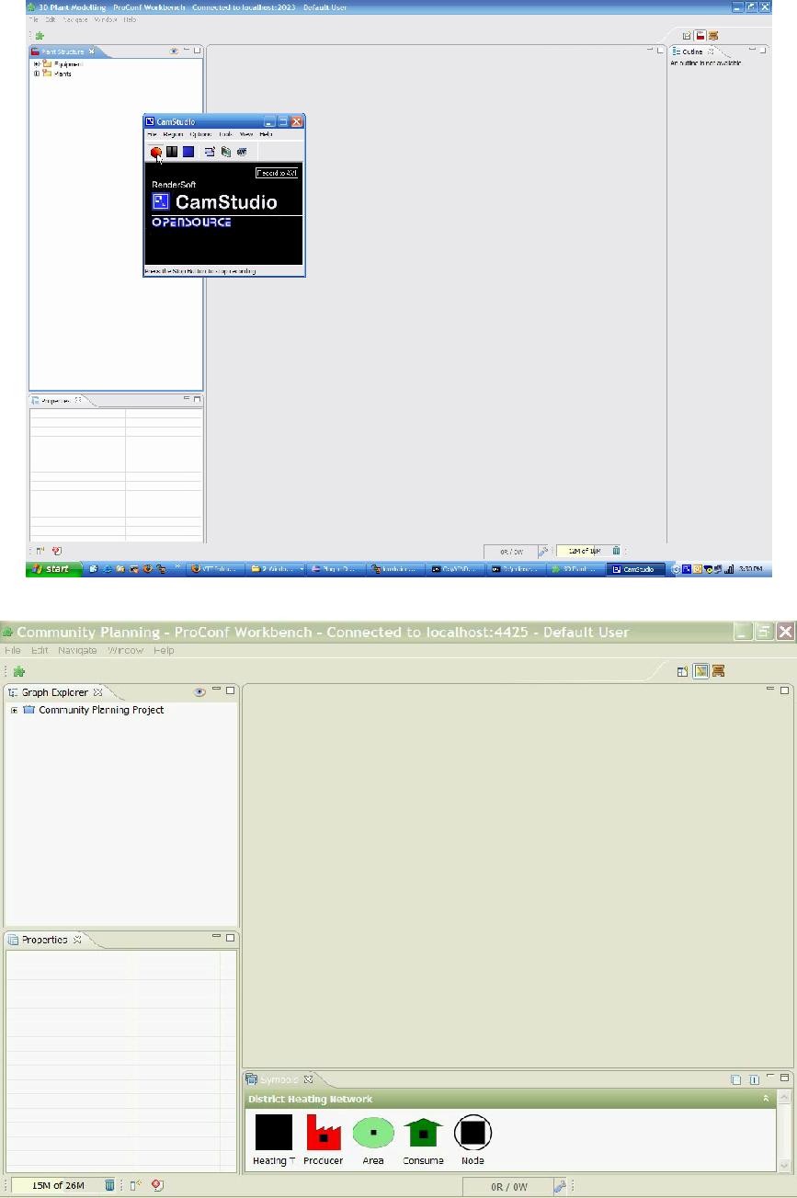Maximize the Graph Explorer panel
The width and height of the screenshot is (797, 1198).
point(231,690)
